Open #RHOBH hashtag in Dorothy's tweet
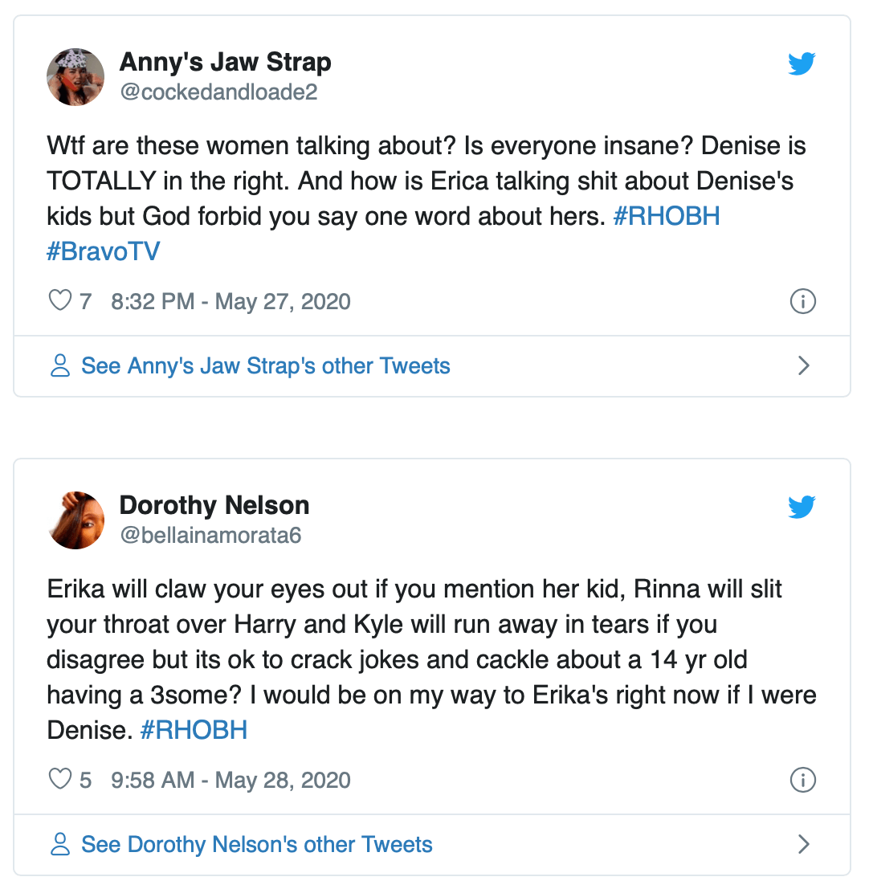 tap(194, 730)
